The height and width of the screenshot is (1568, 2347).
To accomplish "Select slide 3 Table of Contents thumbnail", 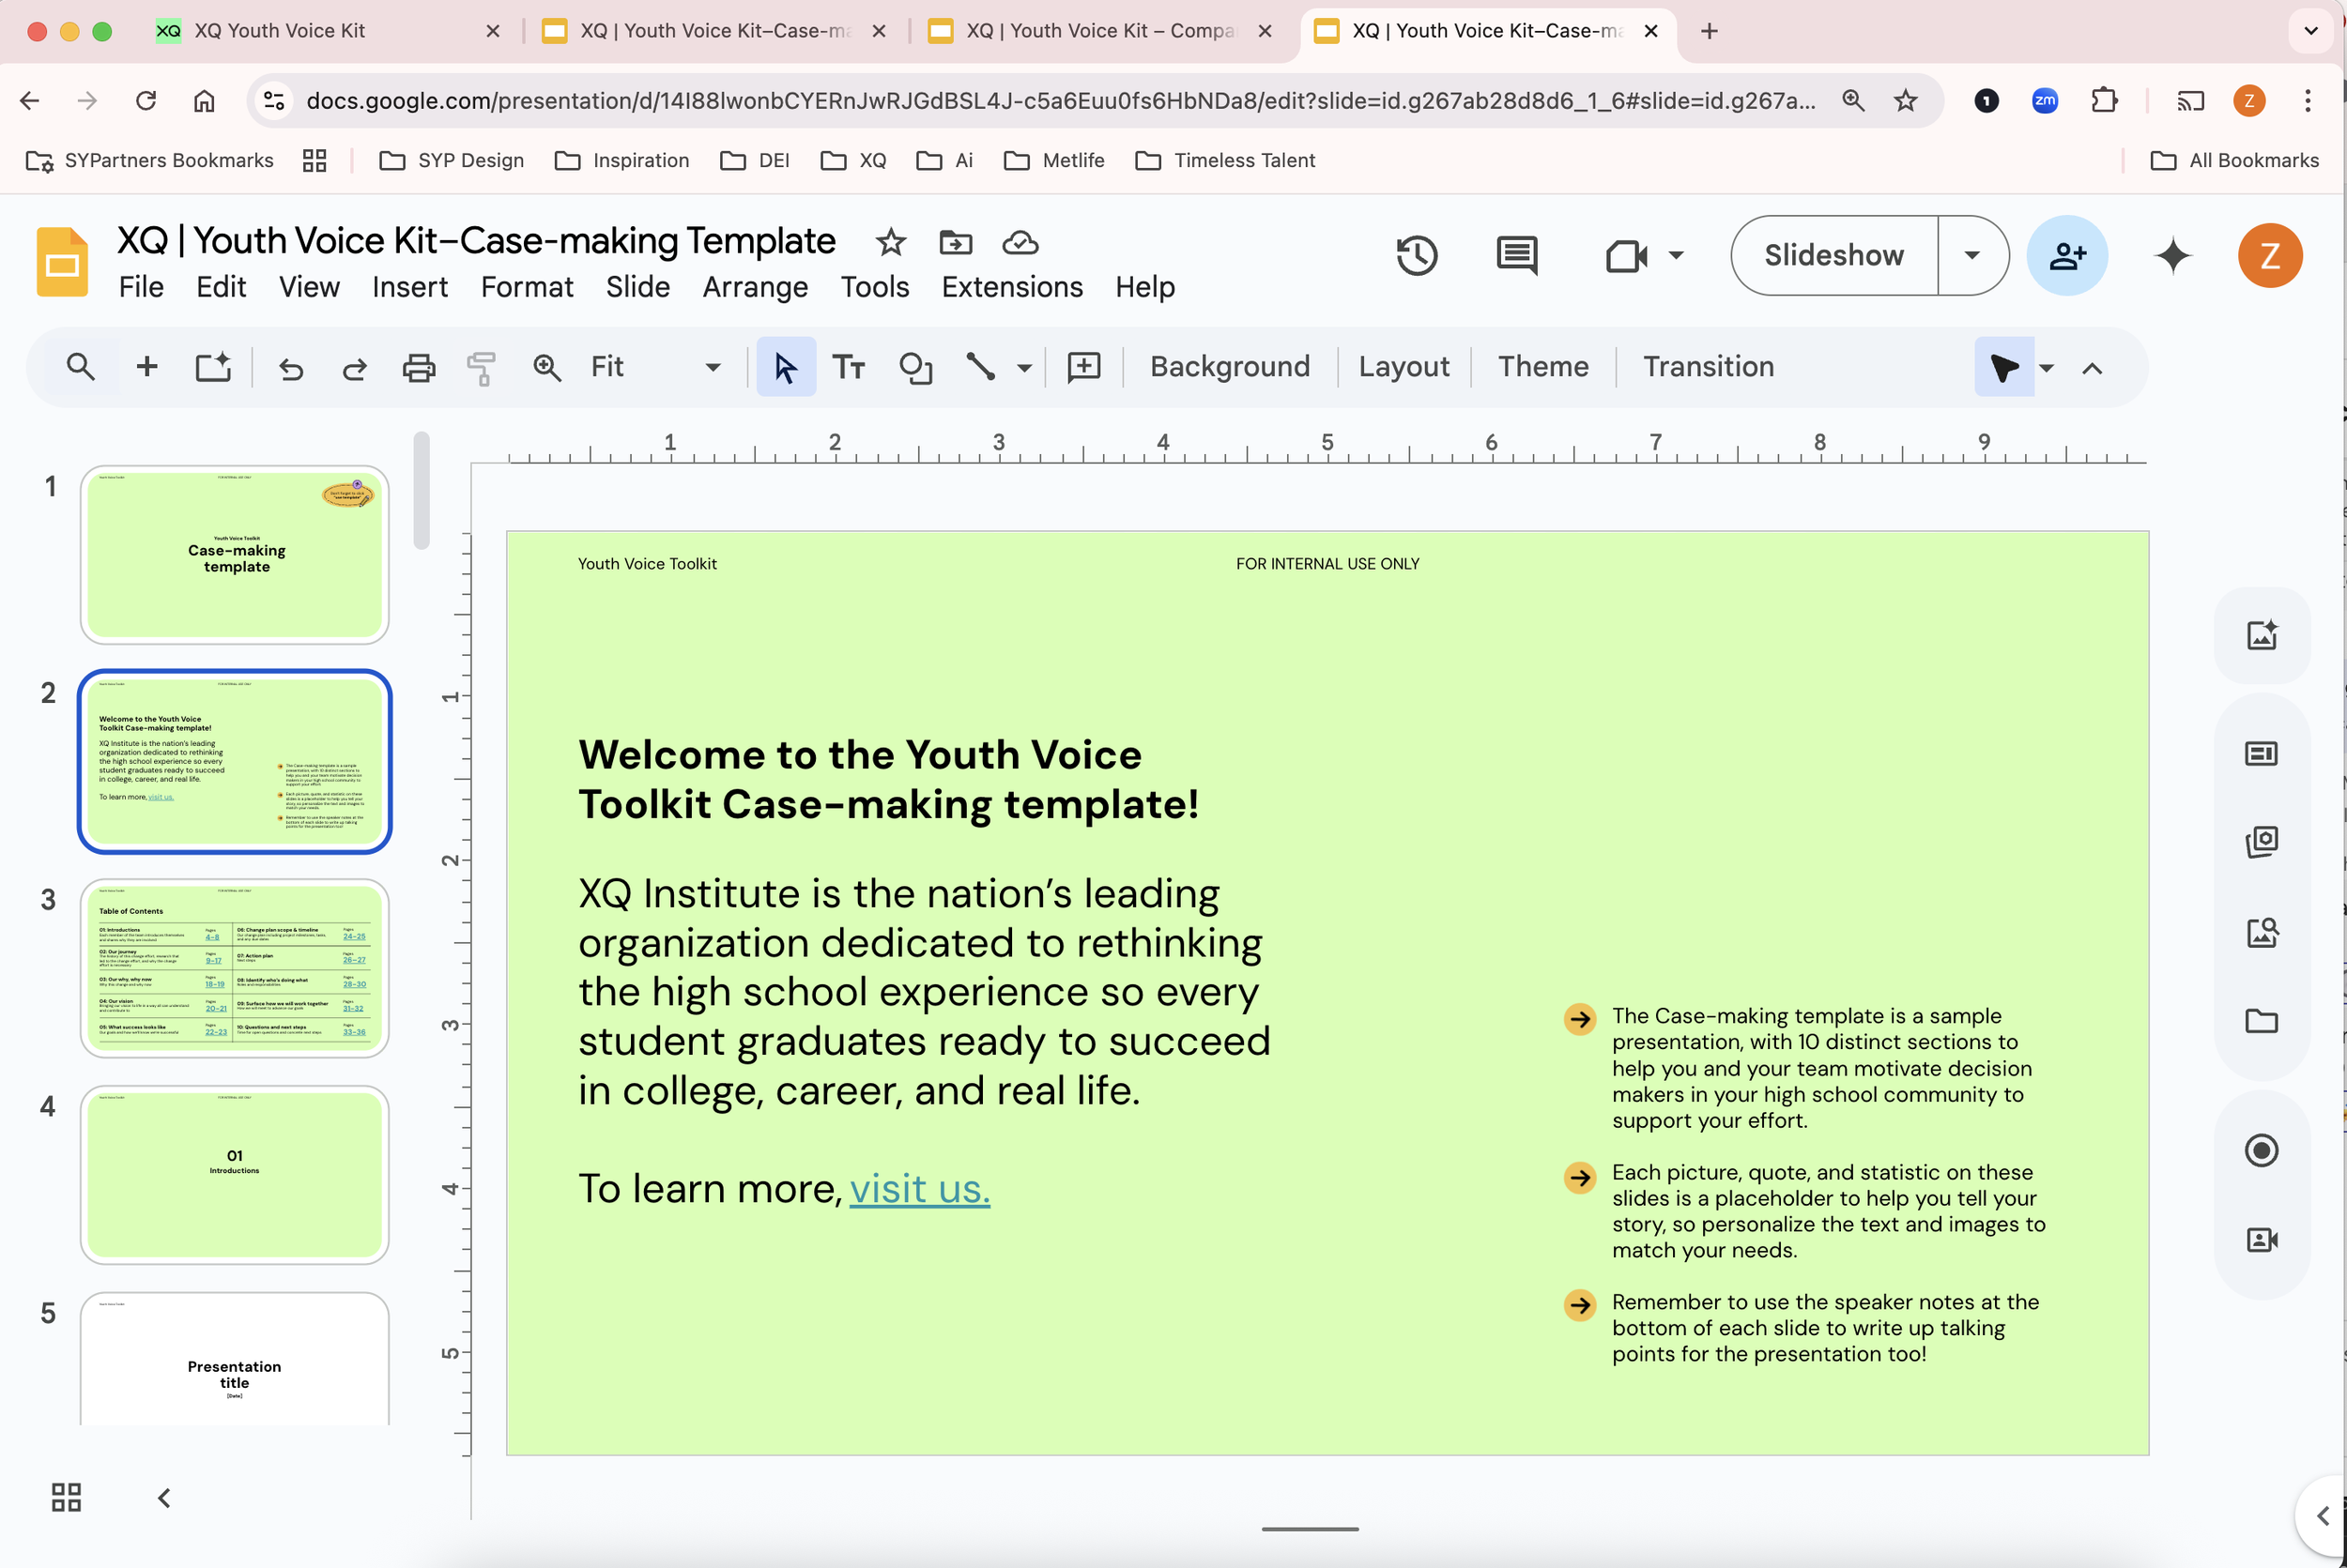I will click(235, 968).
